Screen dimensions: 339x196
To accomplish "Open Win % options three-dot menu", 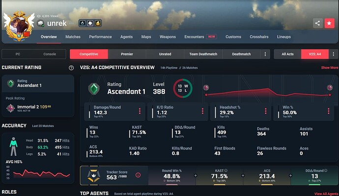I will 328,111.
